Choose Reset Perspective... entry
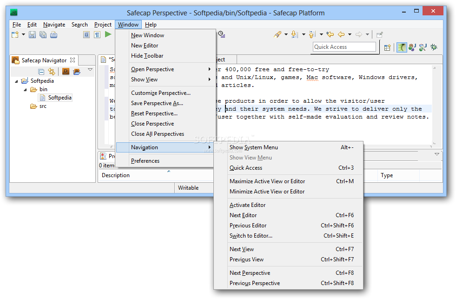456x299 pixels. pyautogui.click(x=166, y=113)
